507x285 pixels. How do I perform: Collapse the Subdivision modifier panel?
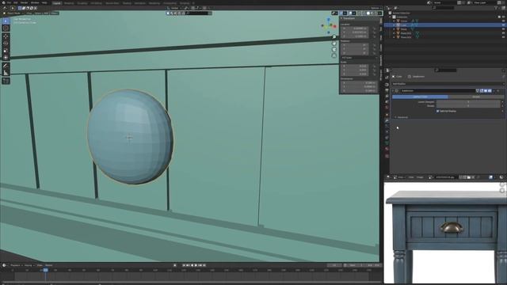pos(393,91)
